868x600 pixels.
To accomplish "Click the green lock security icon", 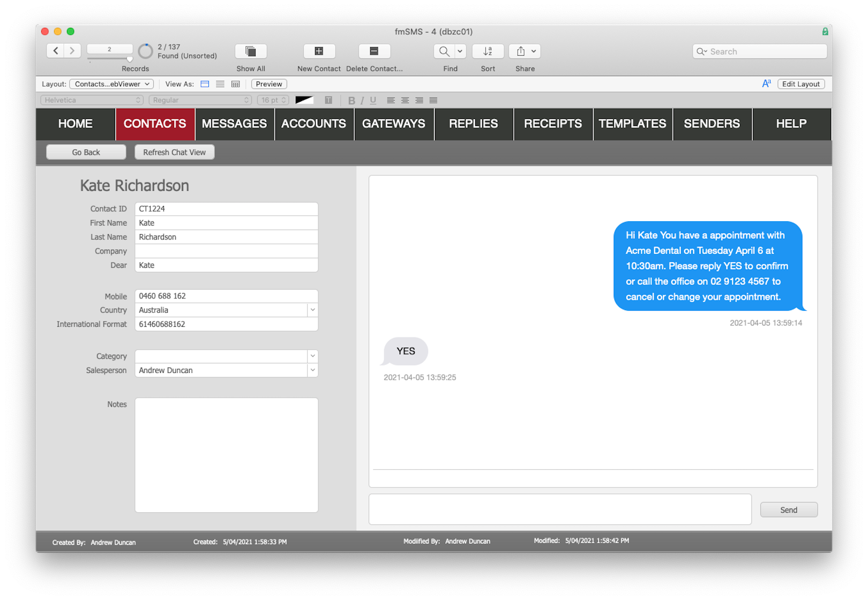I will click(825, 32).
